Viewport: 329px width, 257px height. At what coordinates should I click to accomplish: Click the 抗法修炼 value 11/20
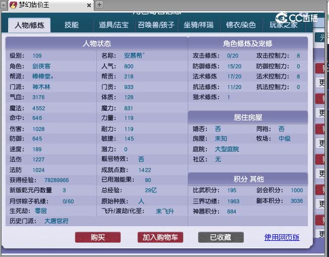(x=234, y=87)
